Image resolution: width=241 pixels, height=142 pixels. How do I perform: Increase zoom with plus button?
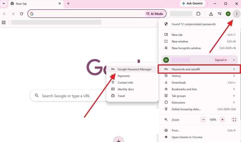222,120
